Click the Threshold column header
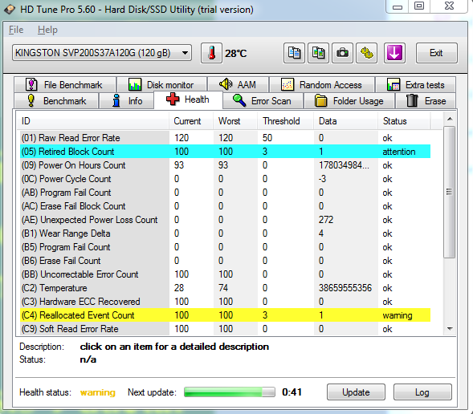 [x=285, y=121]
